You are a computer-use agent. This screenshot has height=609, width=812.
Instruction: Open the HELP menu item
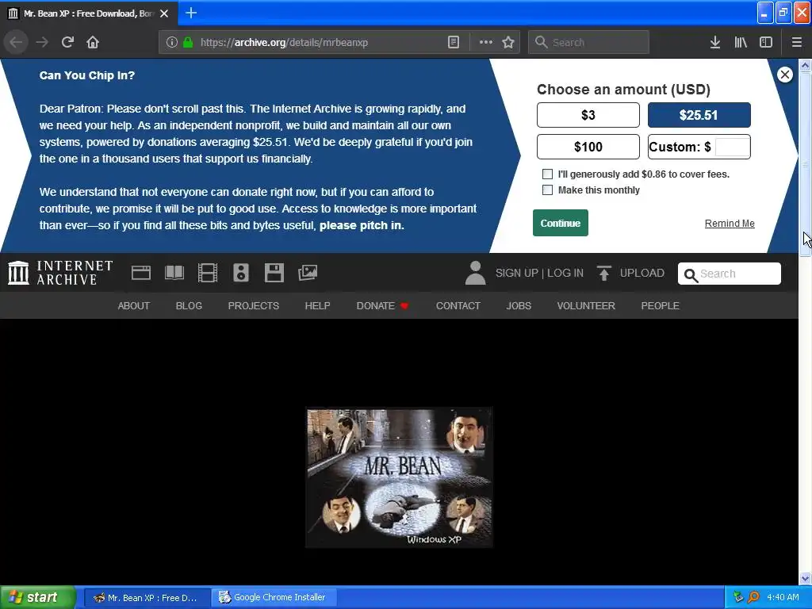pos(317,305)
